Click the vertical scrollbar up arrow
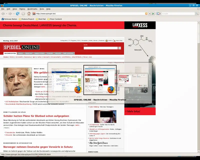200x160 pixels. [x=199, y=22]
